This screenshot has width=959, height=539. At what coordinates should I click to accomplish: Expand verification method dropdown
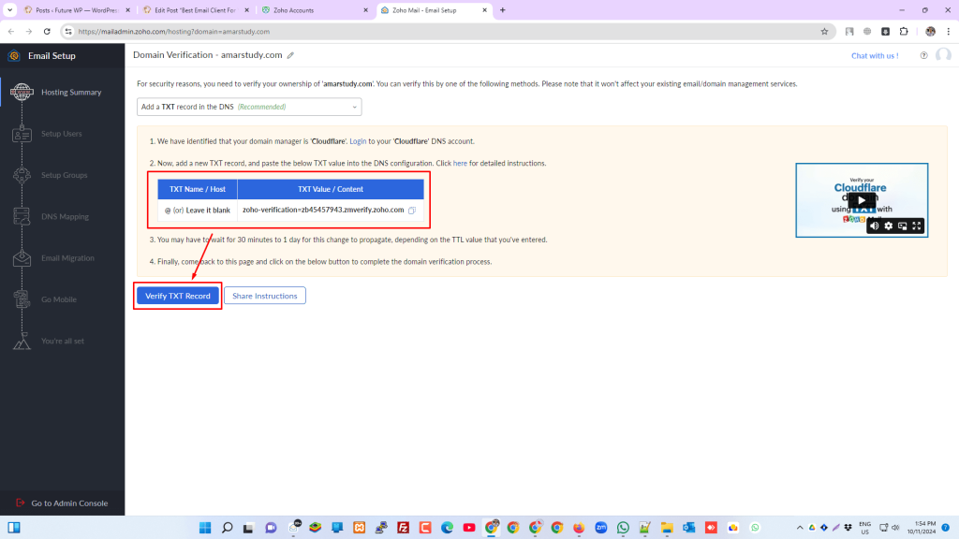249,107
